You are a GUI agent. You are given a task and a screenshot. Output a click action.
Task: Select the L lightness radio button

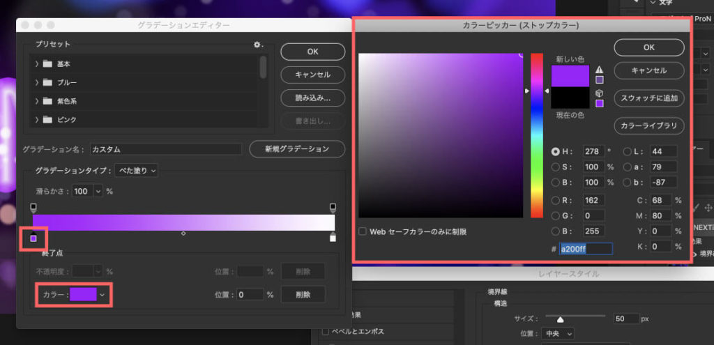pos(627,151)
